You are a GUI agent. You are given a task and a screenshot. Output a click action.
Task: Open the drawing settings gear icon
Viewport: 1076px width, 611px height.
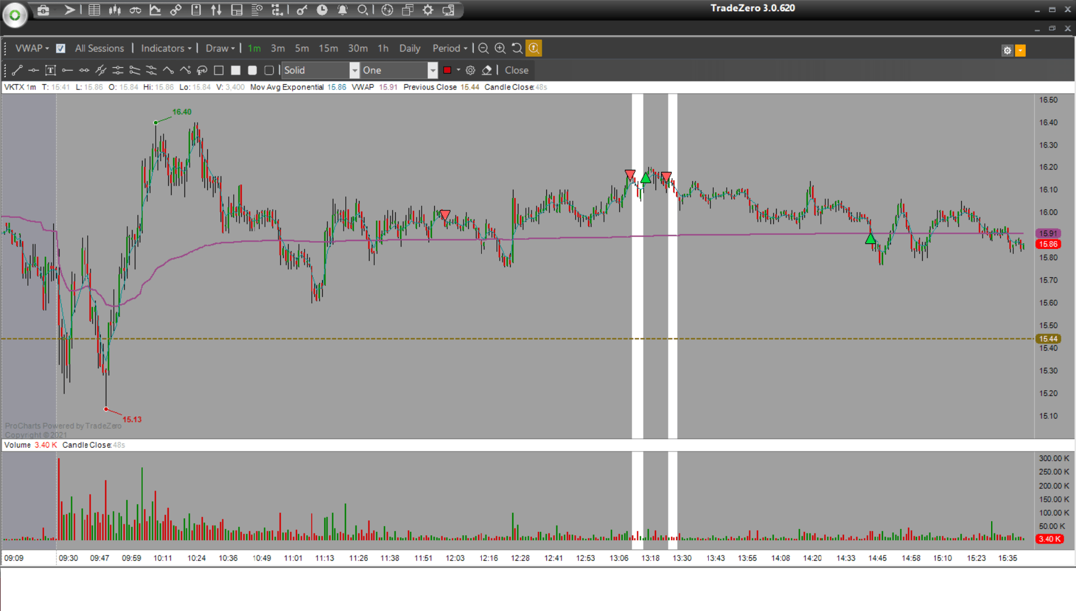(470, 70)
